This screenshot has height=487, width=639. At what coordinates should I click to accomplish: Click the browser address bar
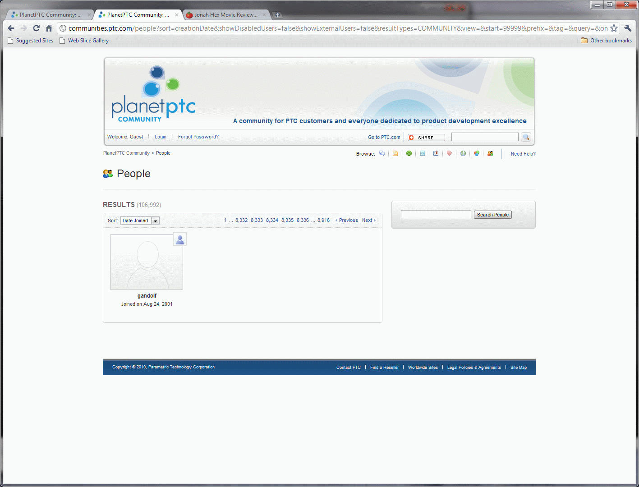coord(337,28)
